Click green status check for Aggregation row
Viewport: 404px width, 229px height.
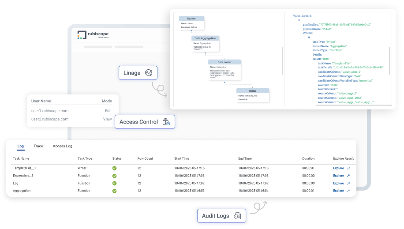tap(114, 191)
